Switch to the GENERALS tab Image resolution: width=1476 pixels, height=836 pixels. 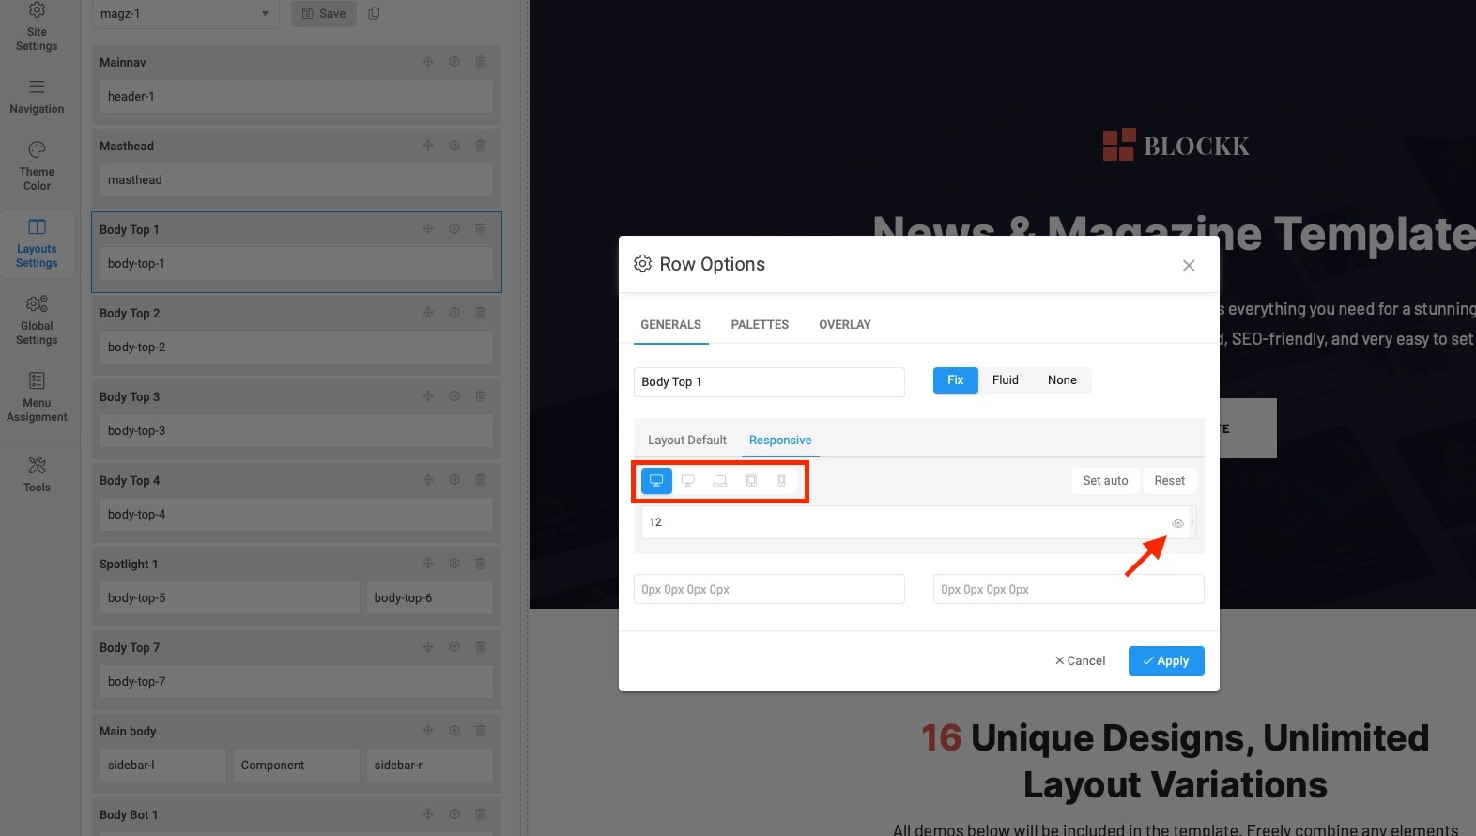pos(670,325)
